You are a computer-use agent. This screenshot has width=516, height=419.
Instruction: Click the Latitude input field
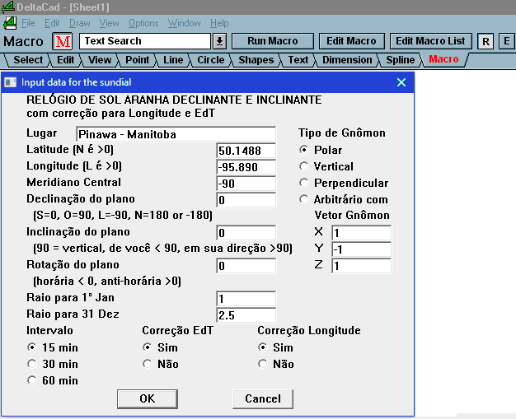[x=246, y=151]
